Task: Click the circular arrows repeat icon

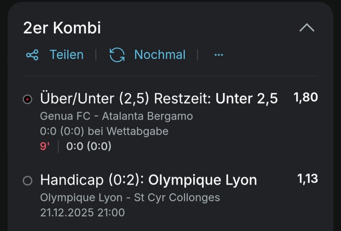Action: (117, 55)
